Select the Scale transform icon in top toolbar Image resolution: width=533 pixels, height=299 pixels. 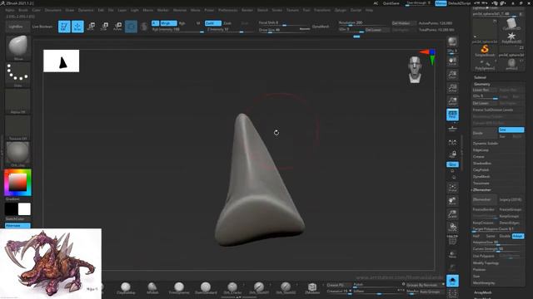104,27
